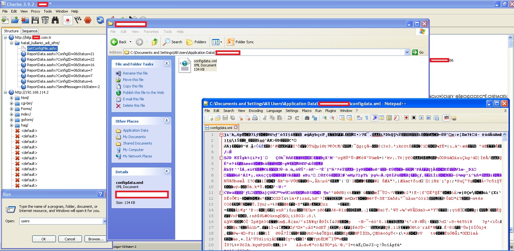
Task: Click Rename this file link
Action: click(x=135, y=73)
